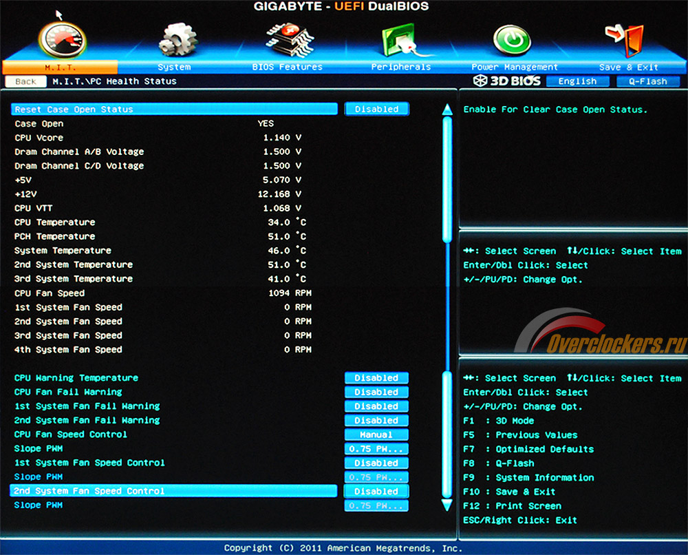Screen dimensions: 688x555
Task: Click the 3D BIOS cube logo
Action: click(x=480, y=81)
